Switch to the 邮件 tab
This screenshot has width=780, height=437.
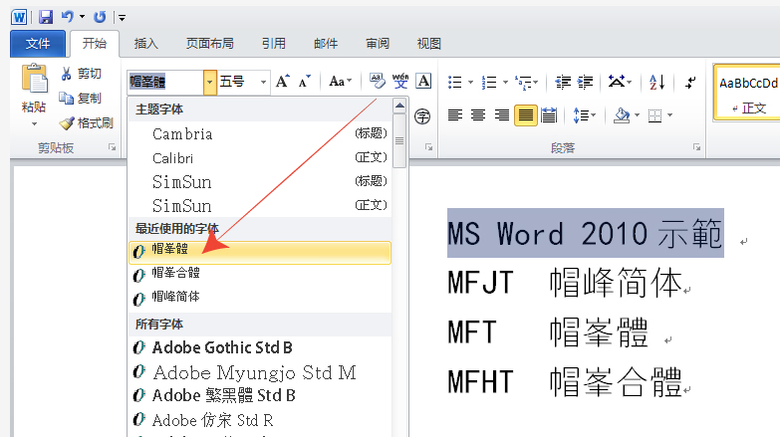pos(326,44)
